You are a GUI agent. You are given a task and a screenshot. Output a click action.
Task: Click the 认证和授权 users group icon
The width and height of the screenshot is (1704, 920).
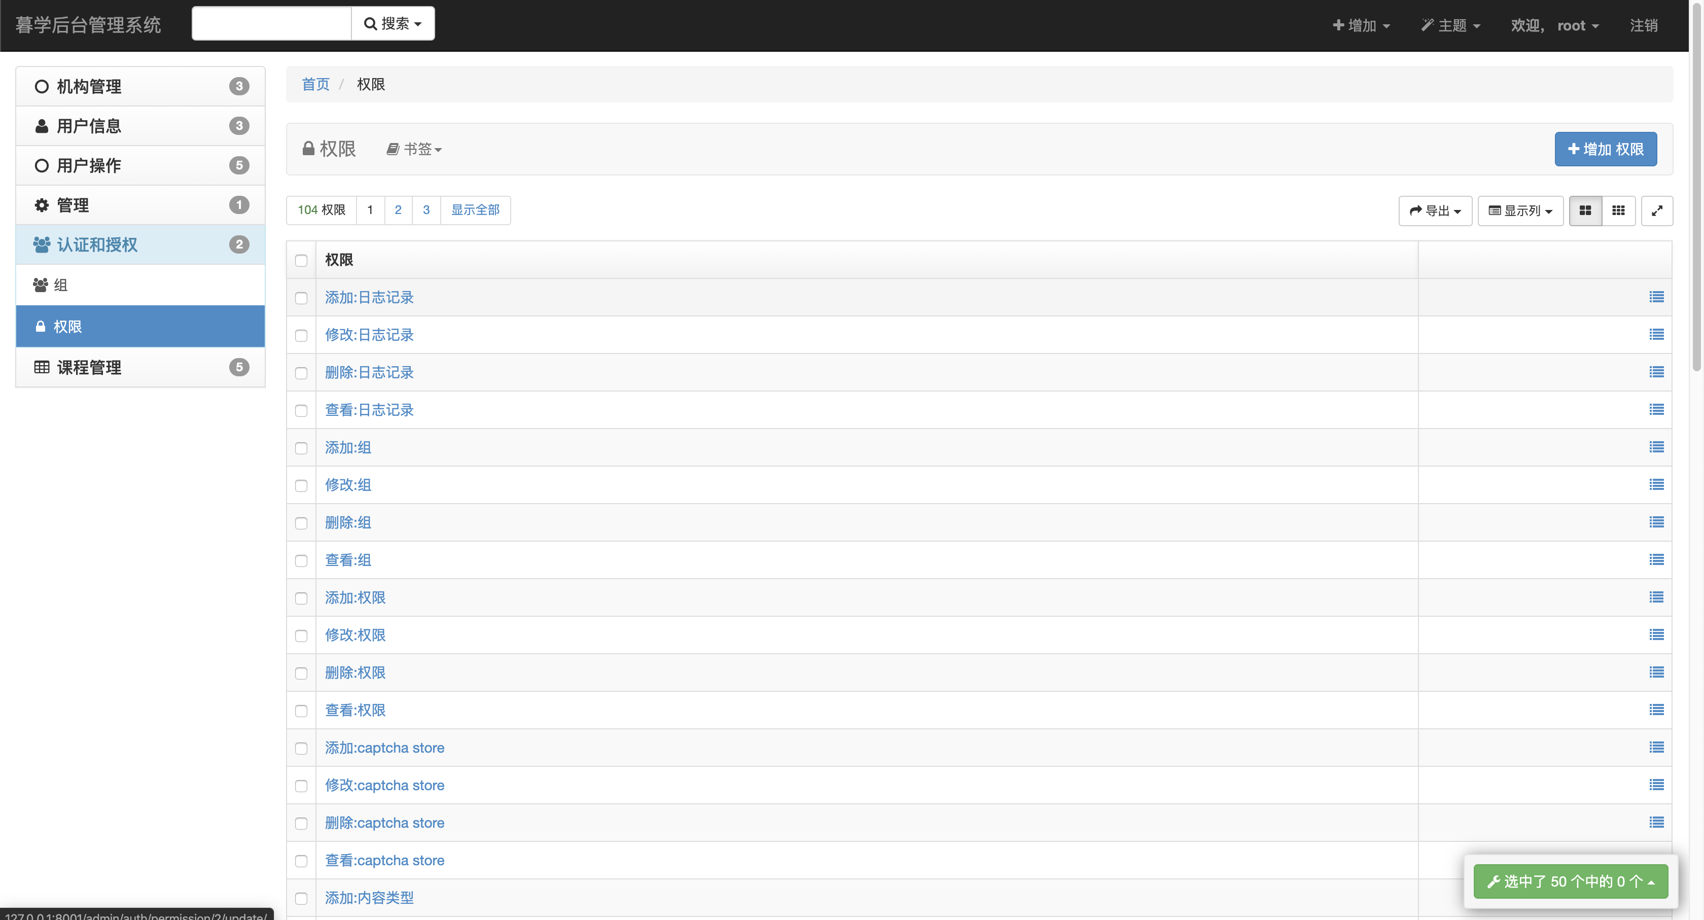pyautogui.click(x=42, y=245)
